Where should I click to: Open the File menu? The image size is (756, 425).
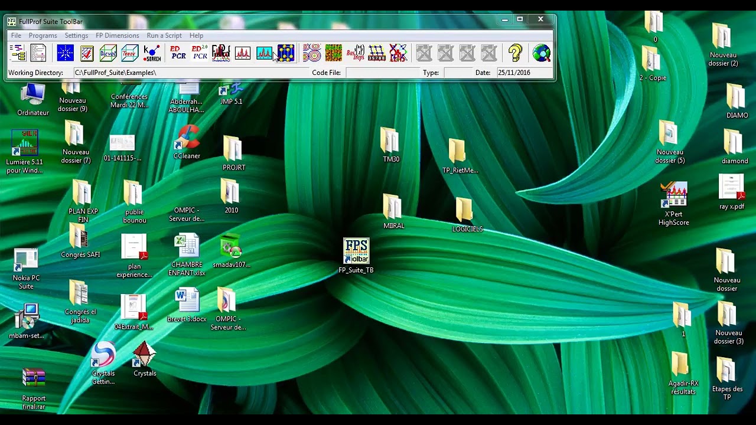point(16,35)
